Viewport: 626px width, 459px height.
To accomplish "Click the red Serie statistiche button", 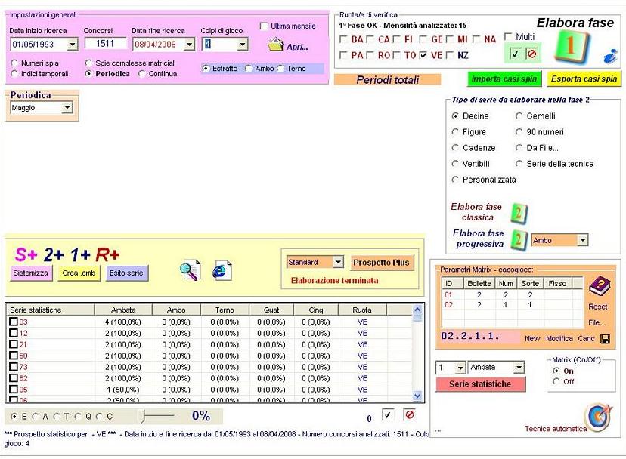I will click(x=480, y=384).
